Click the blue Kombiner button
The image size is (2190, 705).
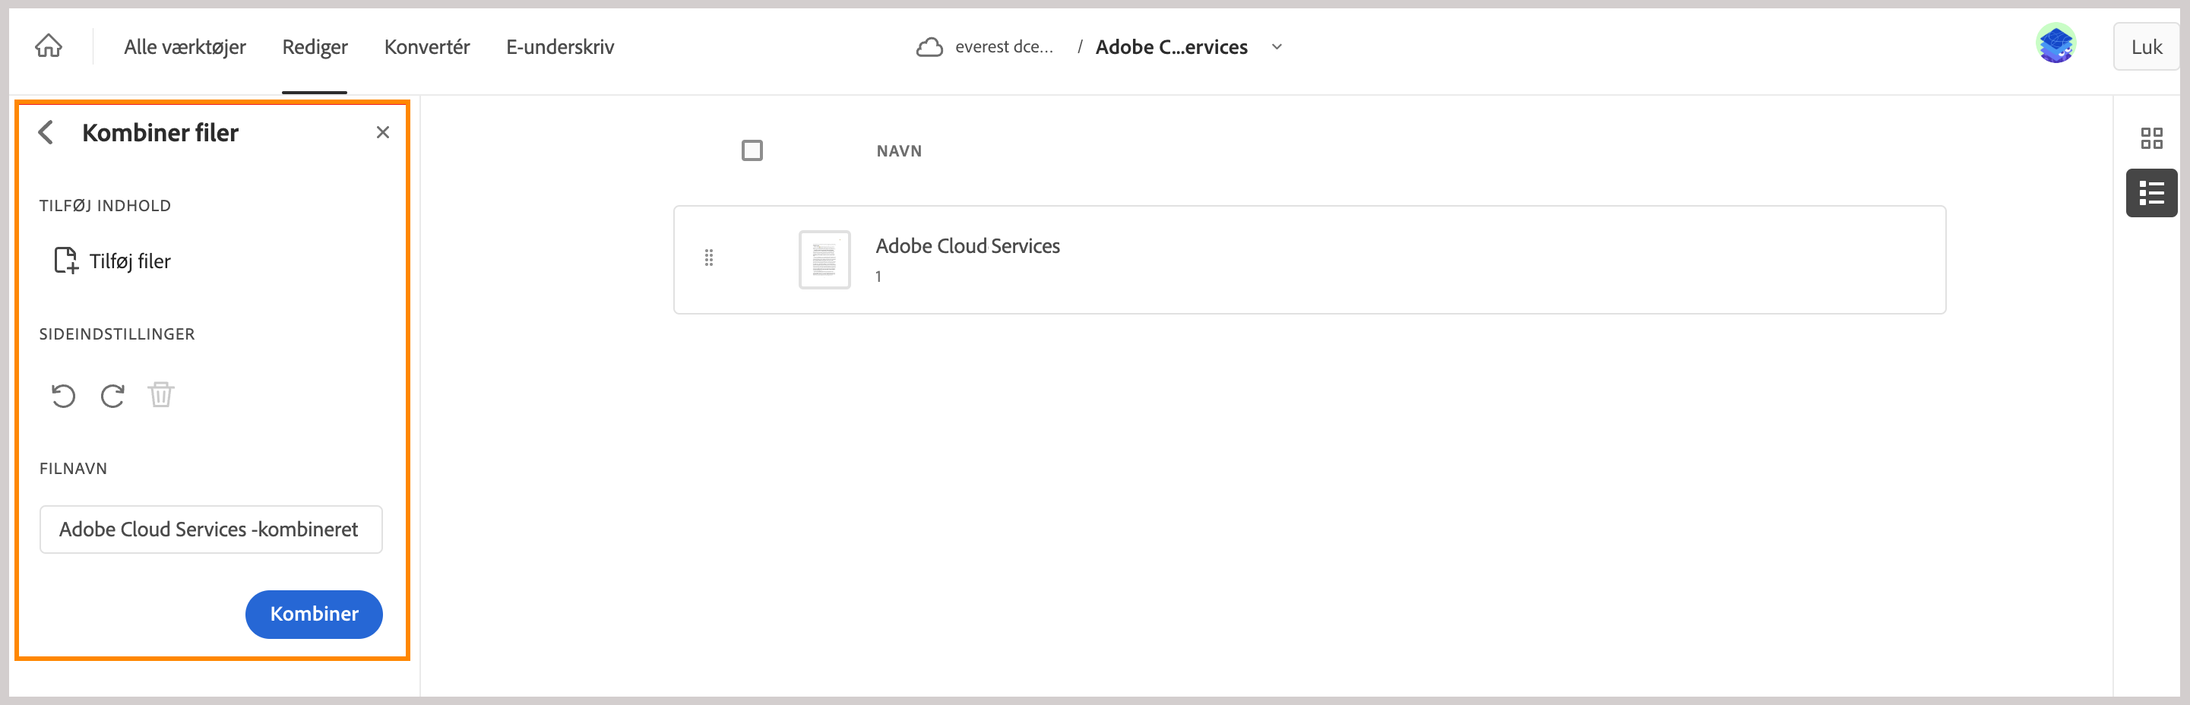coord(314,614)
